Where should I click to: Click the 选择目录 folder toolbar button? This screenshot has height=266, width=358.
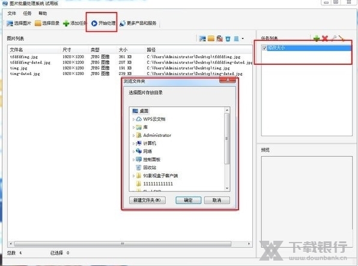[x=47, y=23]
